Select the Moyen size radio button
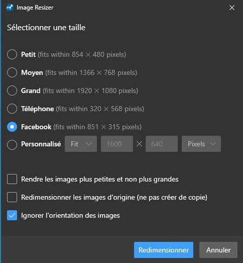This screenshot has width=243, height=263. click(12, 73)
